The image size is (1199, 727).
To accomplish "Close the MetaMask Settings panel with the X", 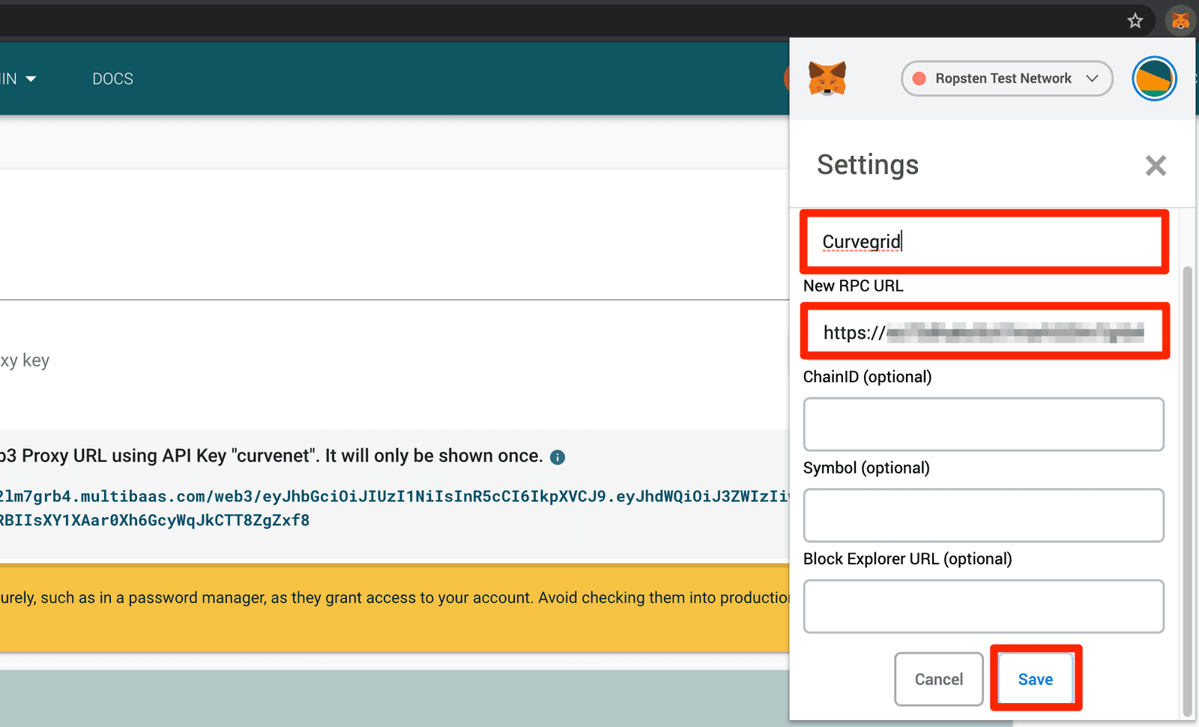I will click(x=1156, y=165).
